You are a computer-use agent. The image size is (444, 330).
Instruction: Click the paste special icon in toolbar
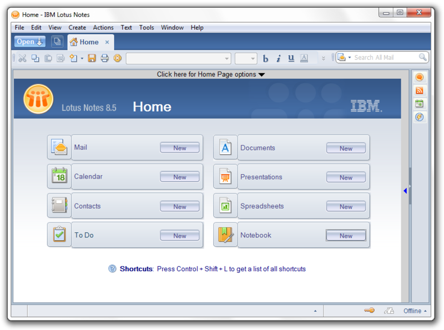tap(60, 58)
